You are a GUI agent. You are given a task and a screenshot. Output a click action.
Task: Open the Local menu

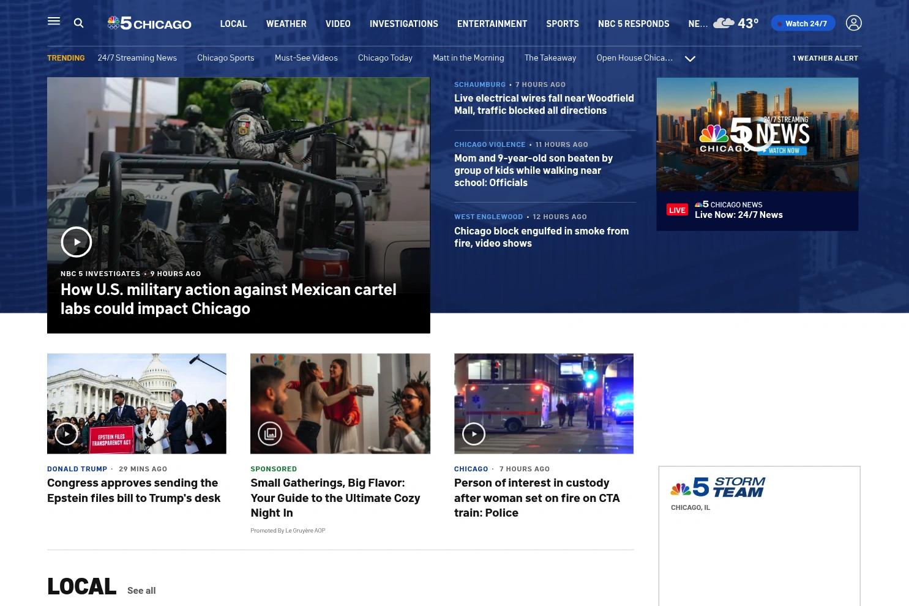pyautogui.click(x=233, y=23)
